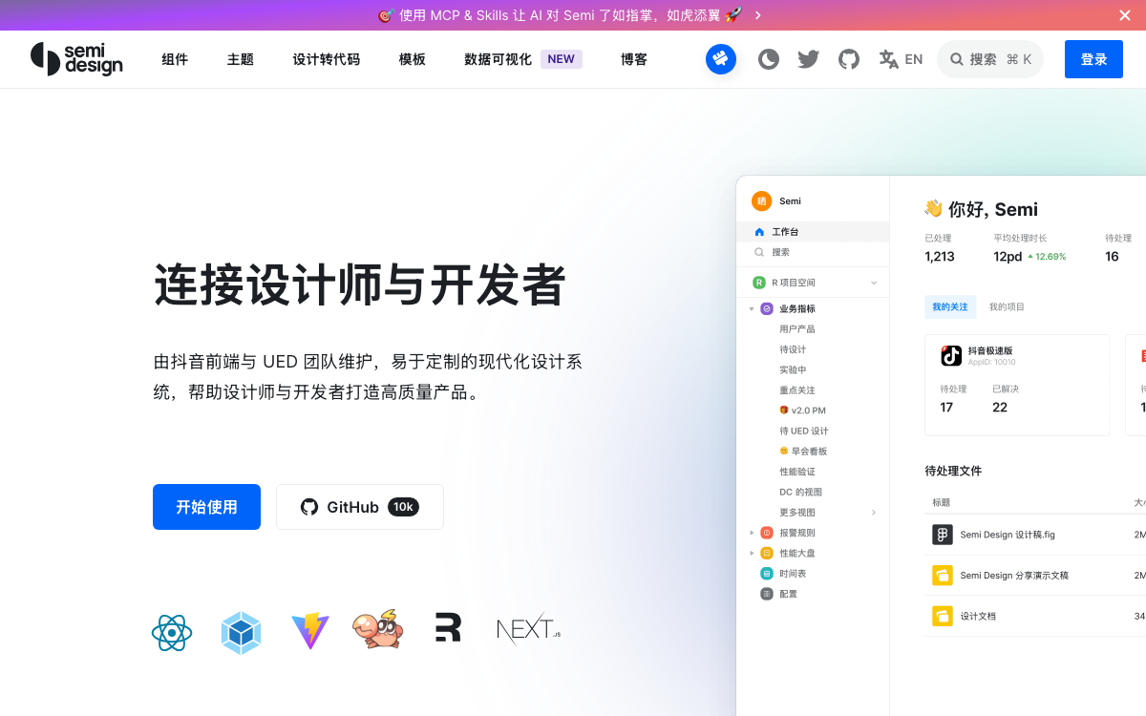This screenshot has width=1146, height=716.
Task: Open Semi Design 设计稿.fig file row
Action: coord(1035,535)
